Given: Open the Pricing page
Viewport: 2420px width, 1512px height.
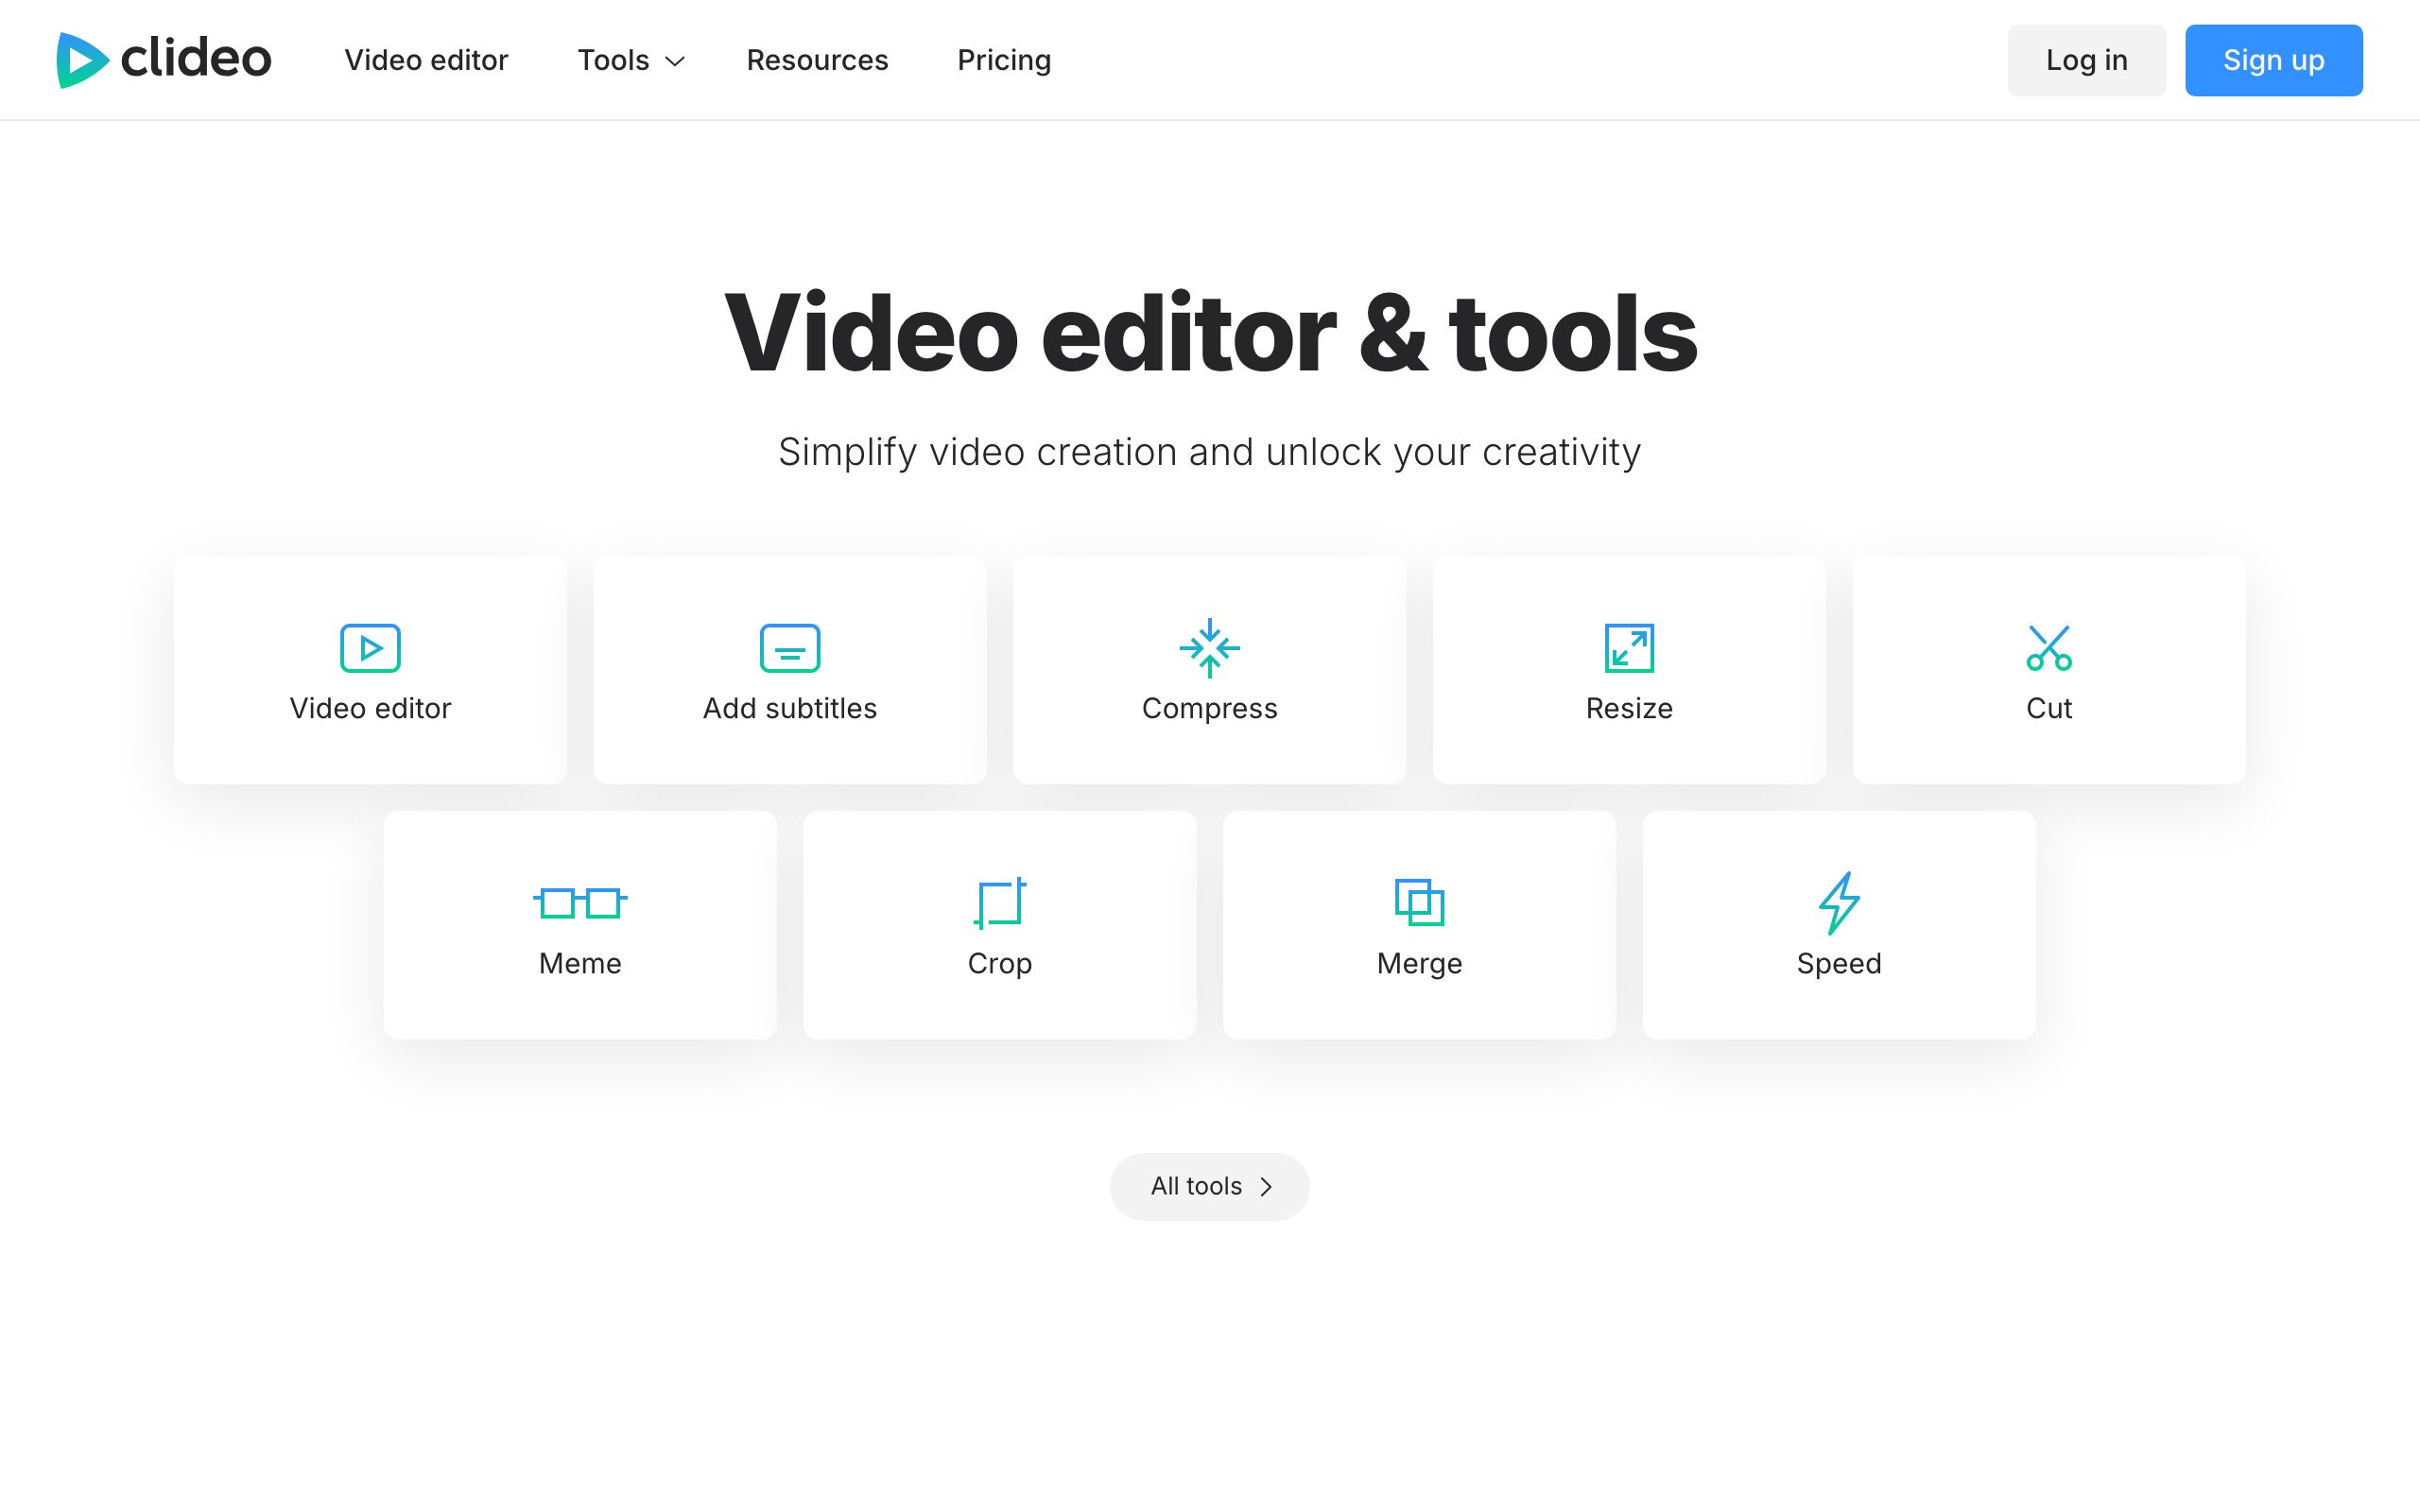Looking at the screenshot, I should pos(1004,60).
